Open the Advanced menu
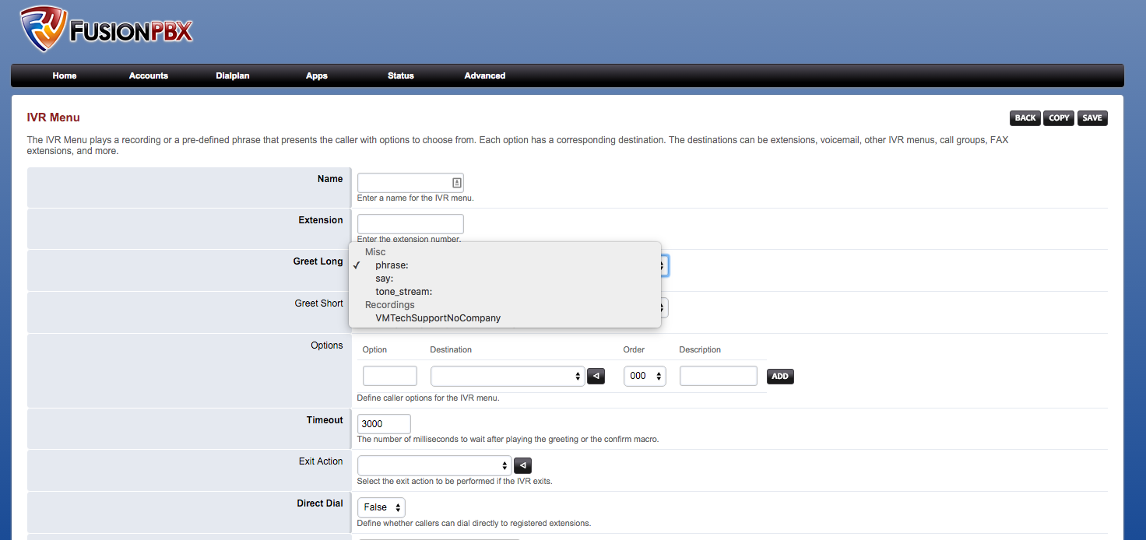1146x540 pixels. [485, 75]
